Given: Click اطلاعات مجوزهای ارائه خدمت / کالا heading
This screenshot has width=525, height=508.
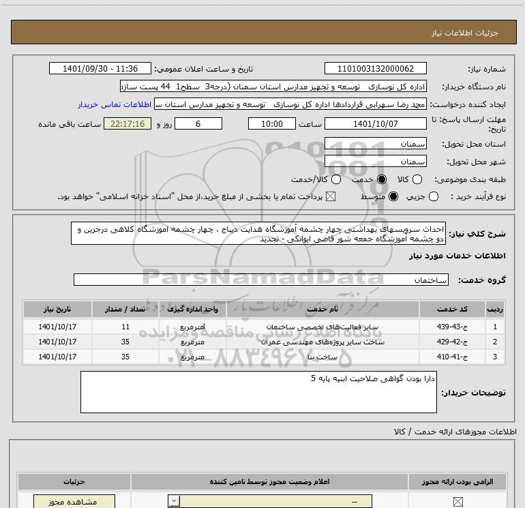Looking at the screenshot, I should click(455, 432).
